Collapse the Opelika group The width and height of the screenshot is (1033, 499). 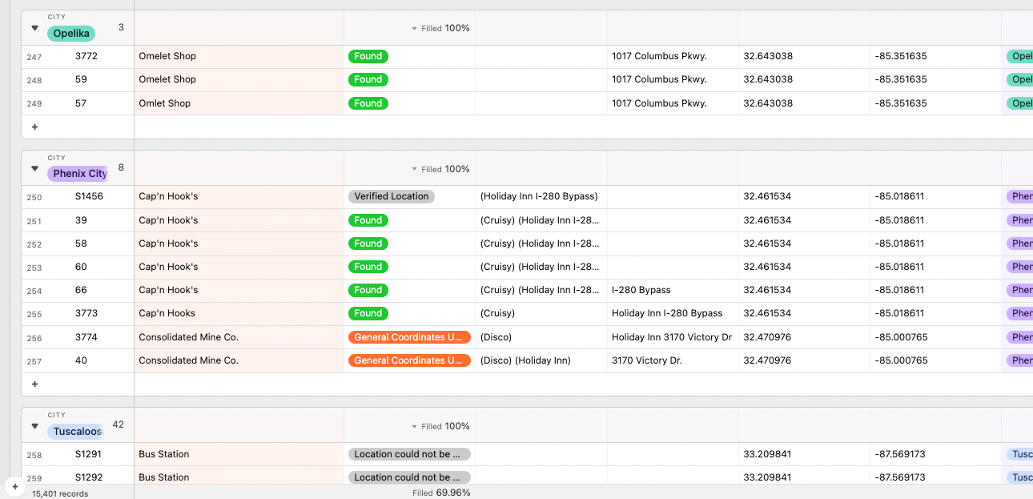[34, 28]
